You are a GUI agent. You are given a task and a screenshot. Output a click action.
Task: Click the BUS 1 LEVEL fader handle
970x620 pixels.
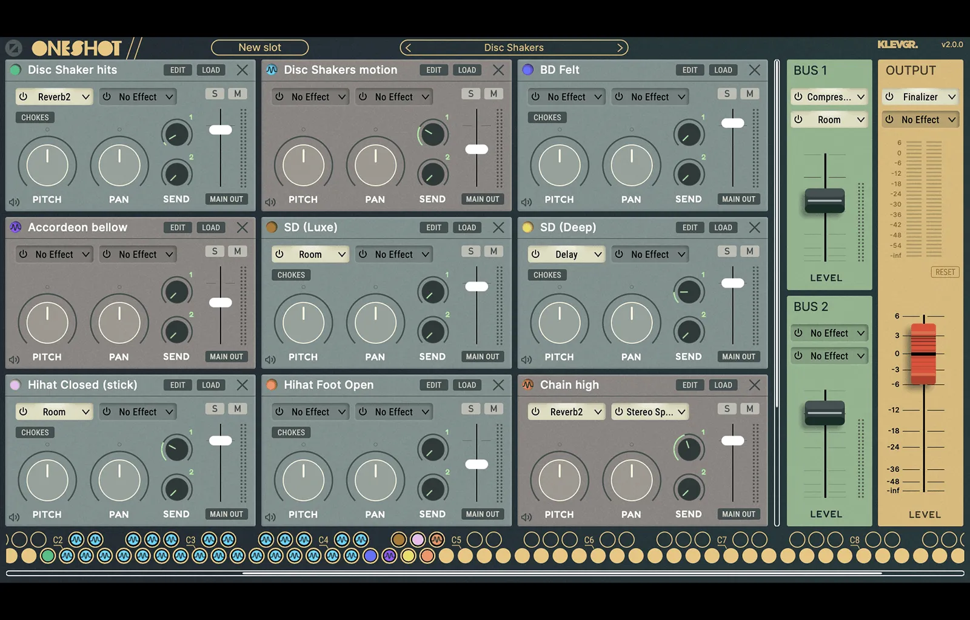coord(824,201)
